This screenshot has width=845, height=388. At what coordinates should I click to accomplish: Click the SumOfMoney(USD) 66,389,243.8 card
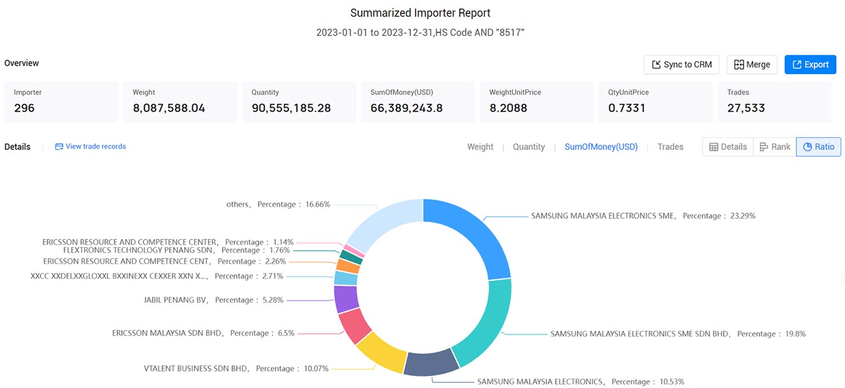[418, 101]
